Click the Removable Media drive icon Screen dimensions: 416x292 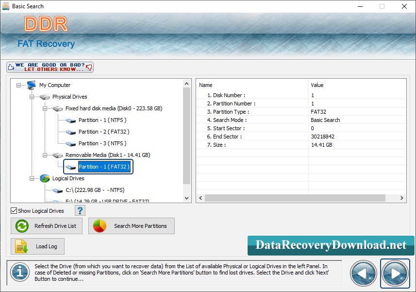click(x=58, y=155)
